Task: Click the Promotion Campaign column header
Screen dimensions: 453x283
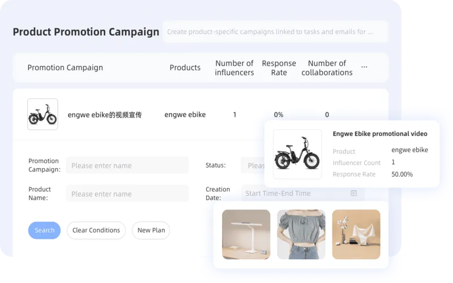Action: click(x=65, y=67)
